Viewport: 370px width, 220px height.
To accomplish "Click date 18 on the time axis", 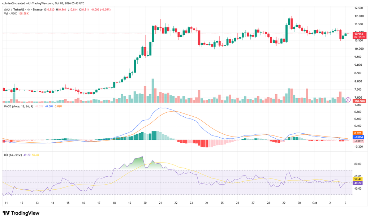I will [114, 203].
